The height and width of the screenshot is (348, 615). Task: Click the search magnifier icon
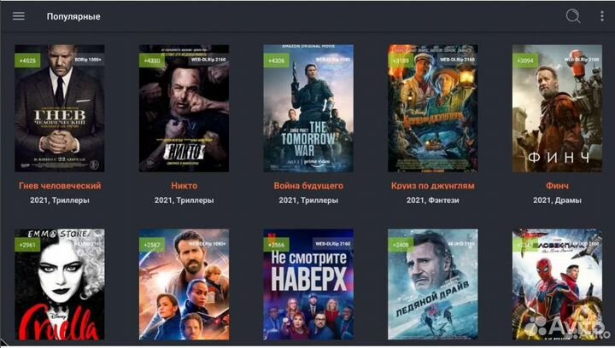[573, 16]
